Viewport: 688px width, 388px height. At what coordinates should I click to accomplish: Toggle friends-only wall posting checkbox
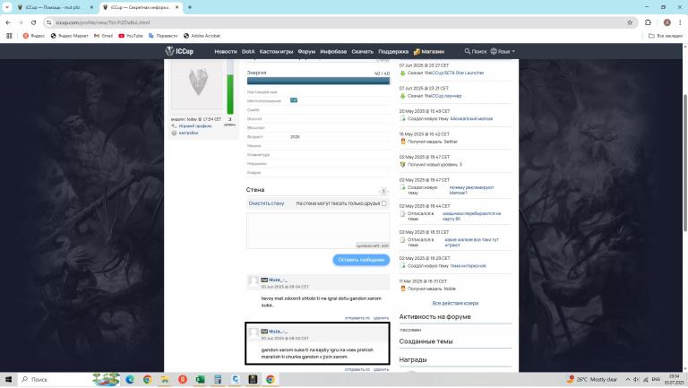pyautogui.click(x=384, y=203)
